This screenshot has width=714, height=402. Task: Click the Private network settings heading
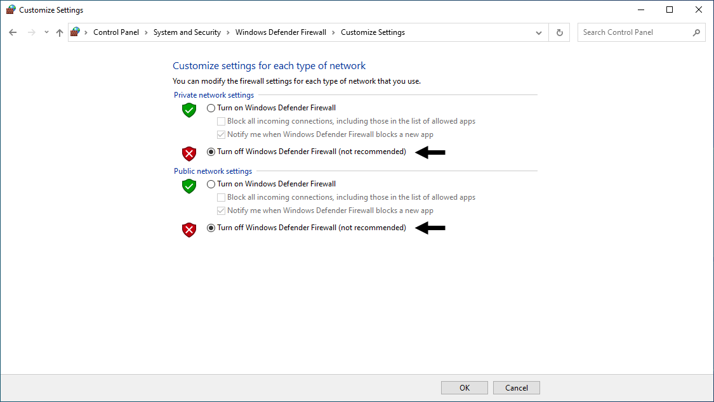(213, 95)
